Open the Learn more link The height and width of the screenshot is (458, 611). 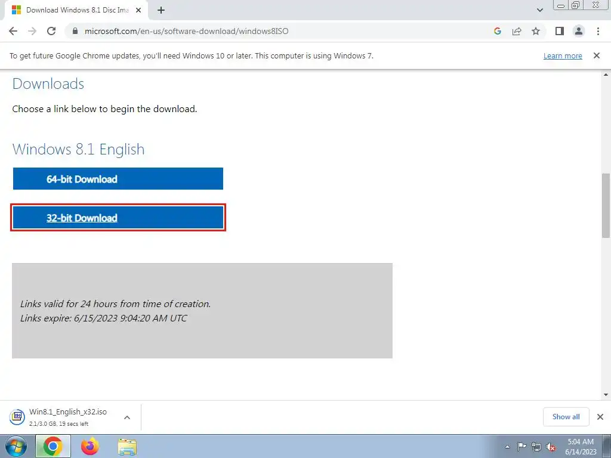(563, 55)
